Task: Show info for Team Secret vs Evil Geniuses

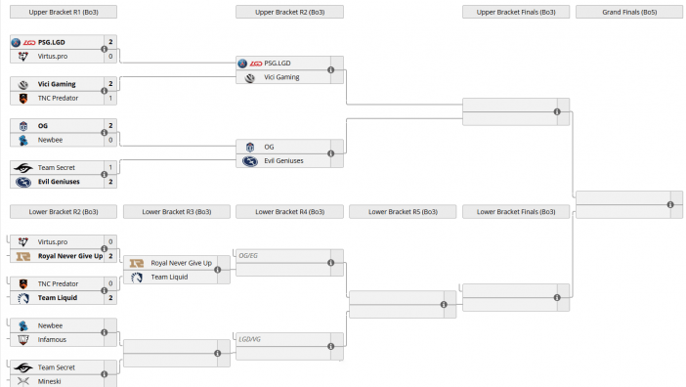Action: tap(105, 175)
